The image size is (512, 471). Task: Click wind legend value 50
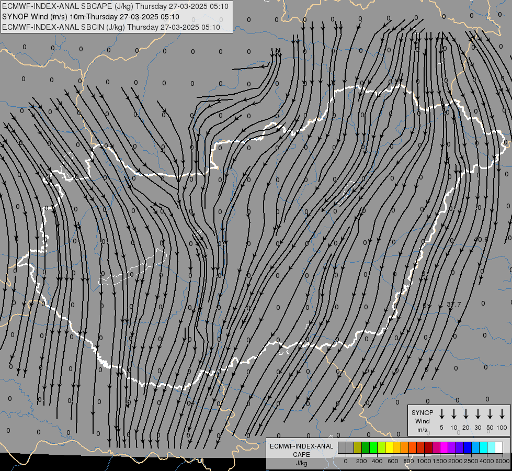coord(490,428)
